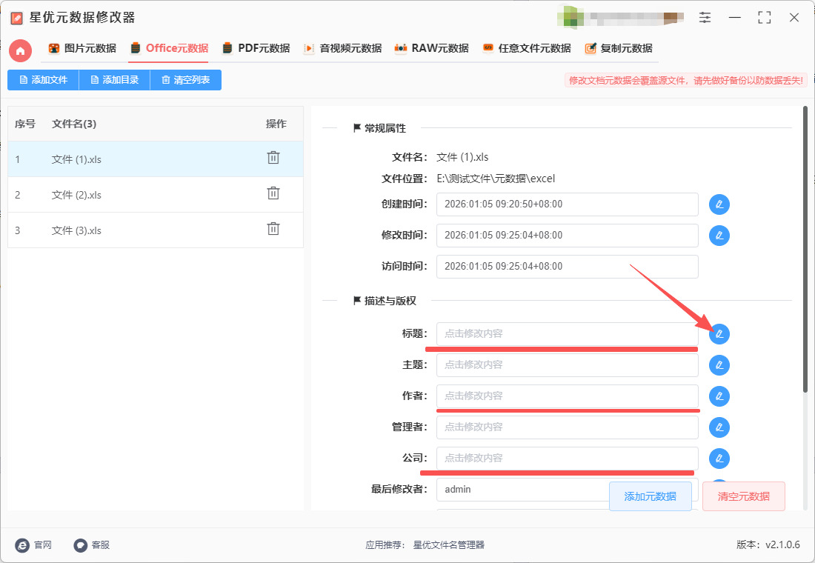Click the red home icon

(x=20, y=50)
